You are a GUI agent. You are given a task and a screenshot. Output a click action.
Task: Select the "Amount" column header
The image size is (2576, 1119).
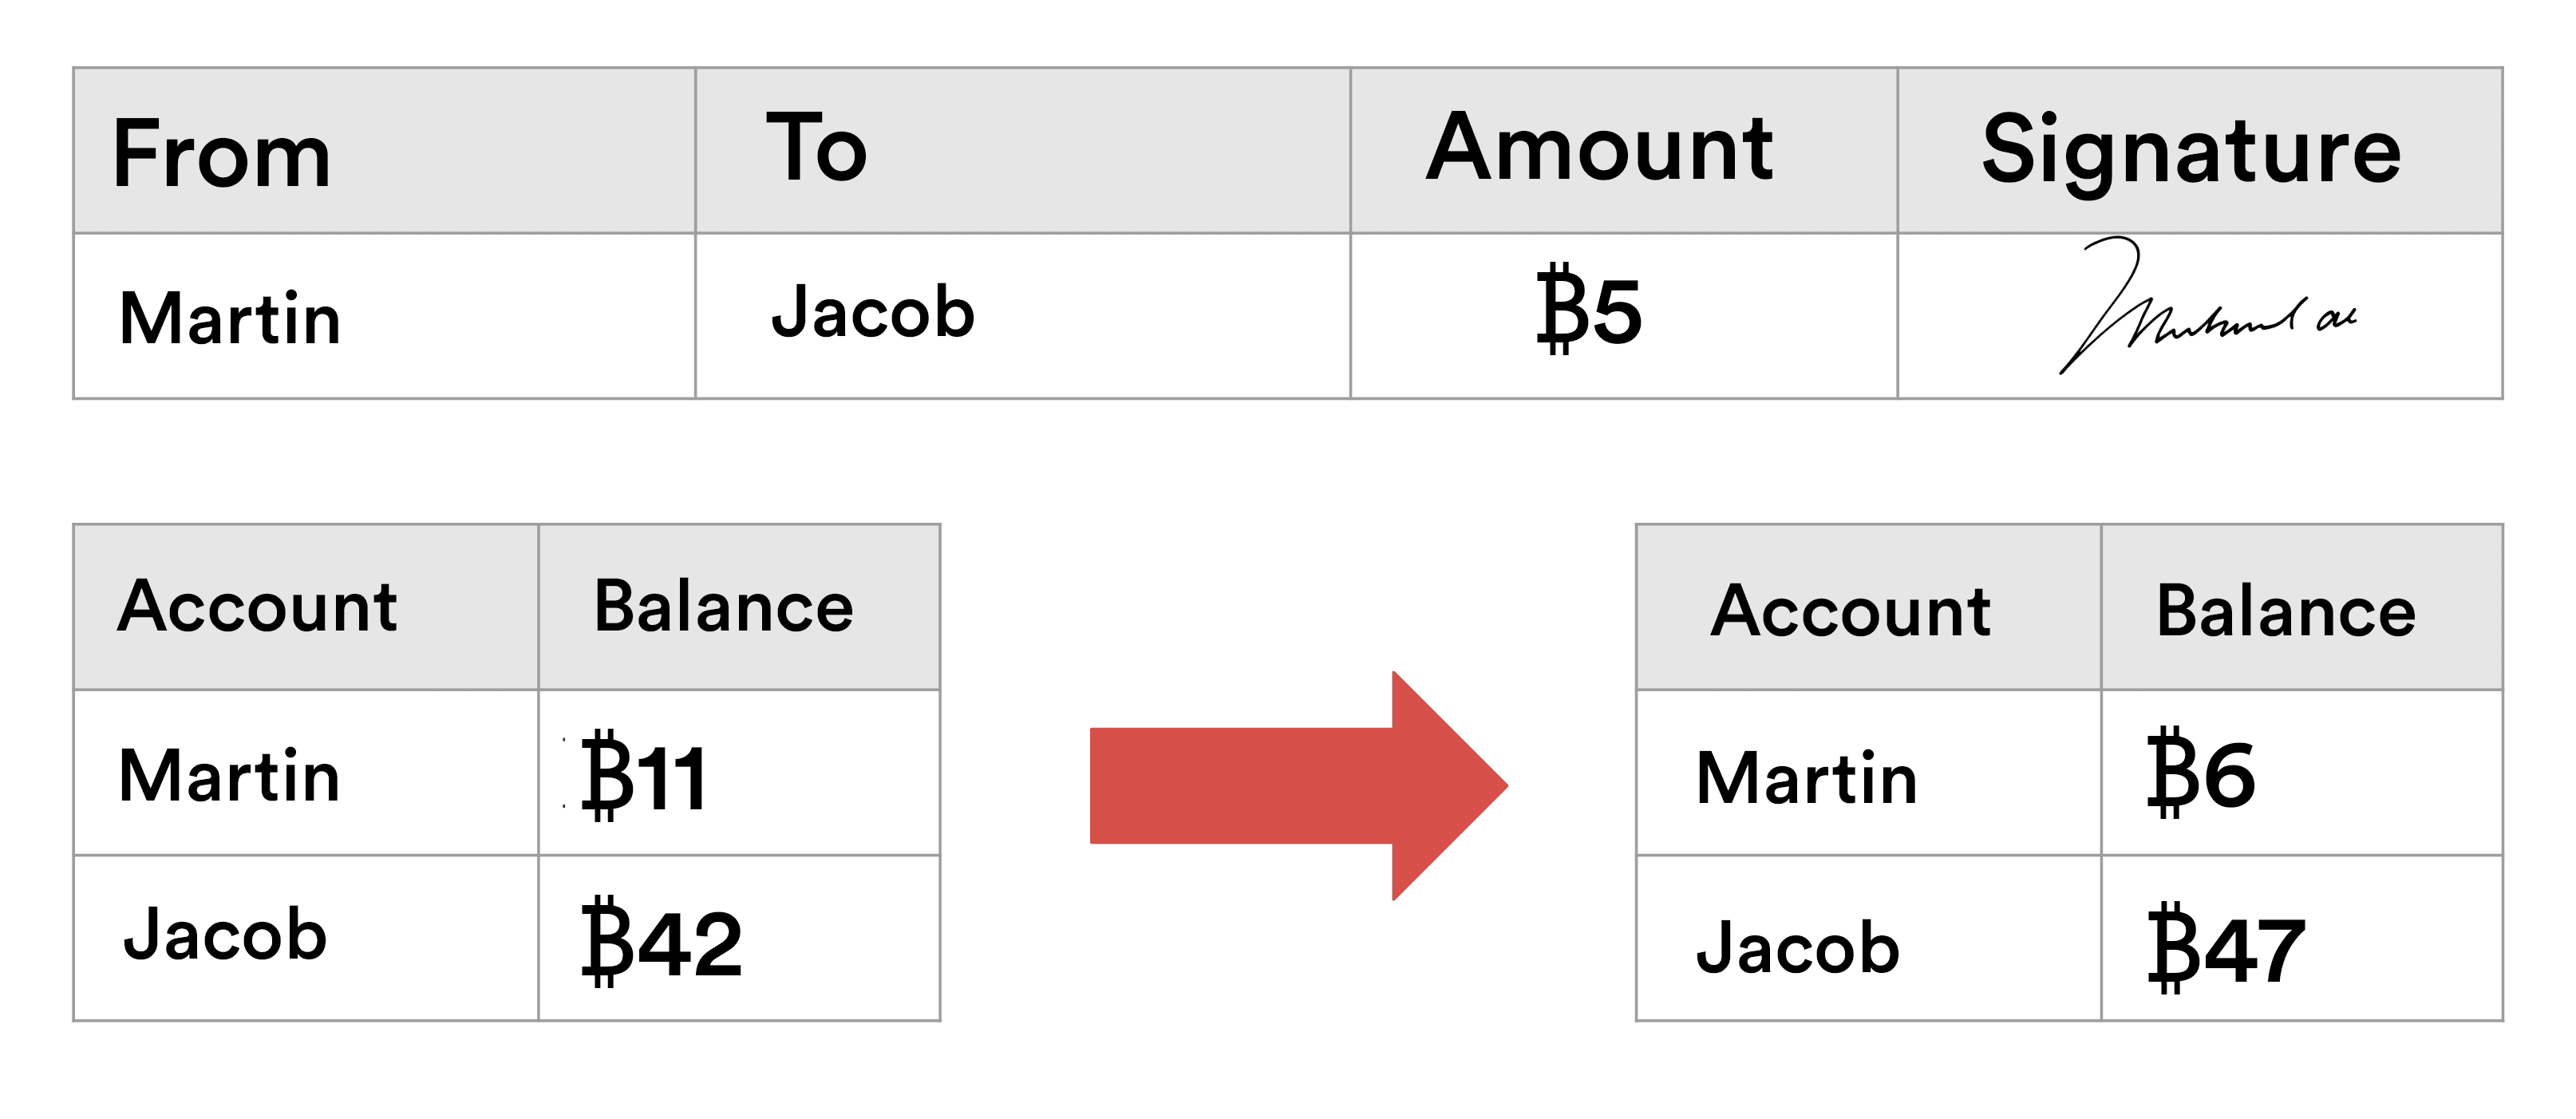click(x=1599, y=149)
